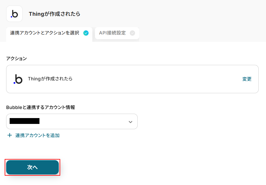266x185 pixels.
Task: Switch to the API接続設定 tab
Action: click(113, 33)
